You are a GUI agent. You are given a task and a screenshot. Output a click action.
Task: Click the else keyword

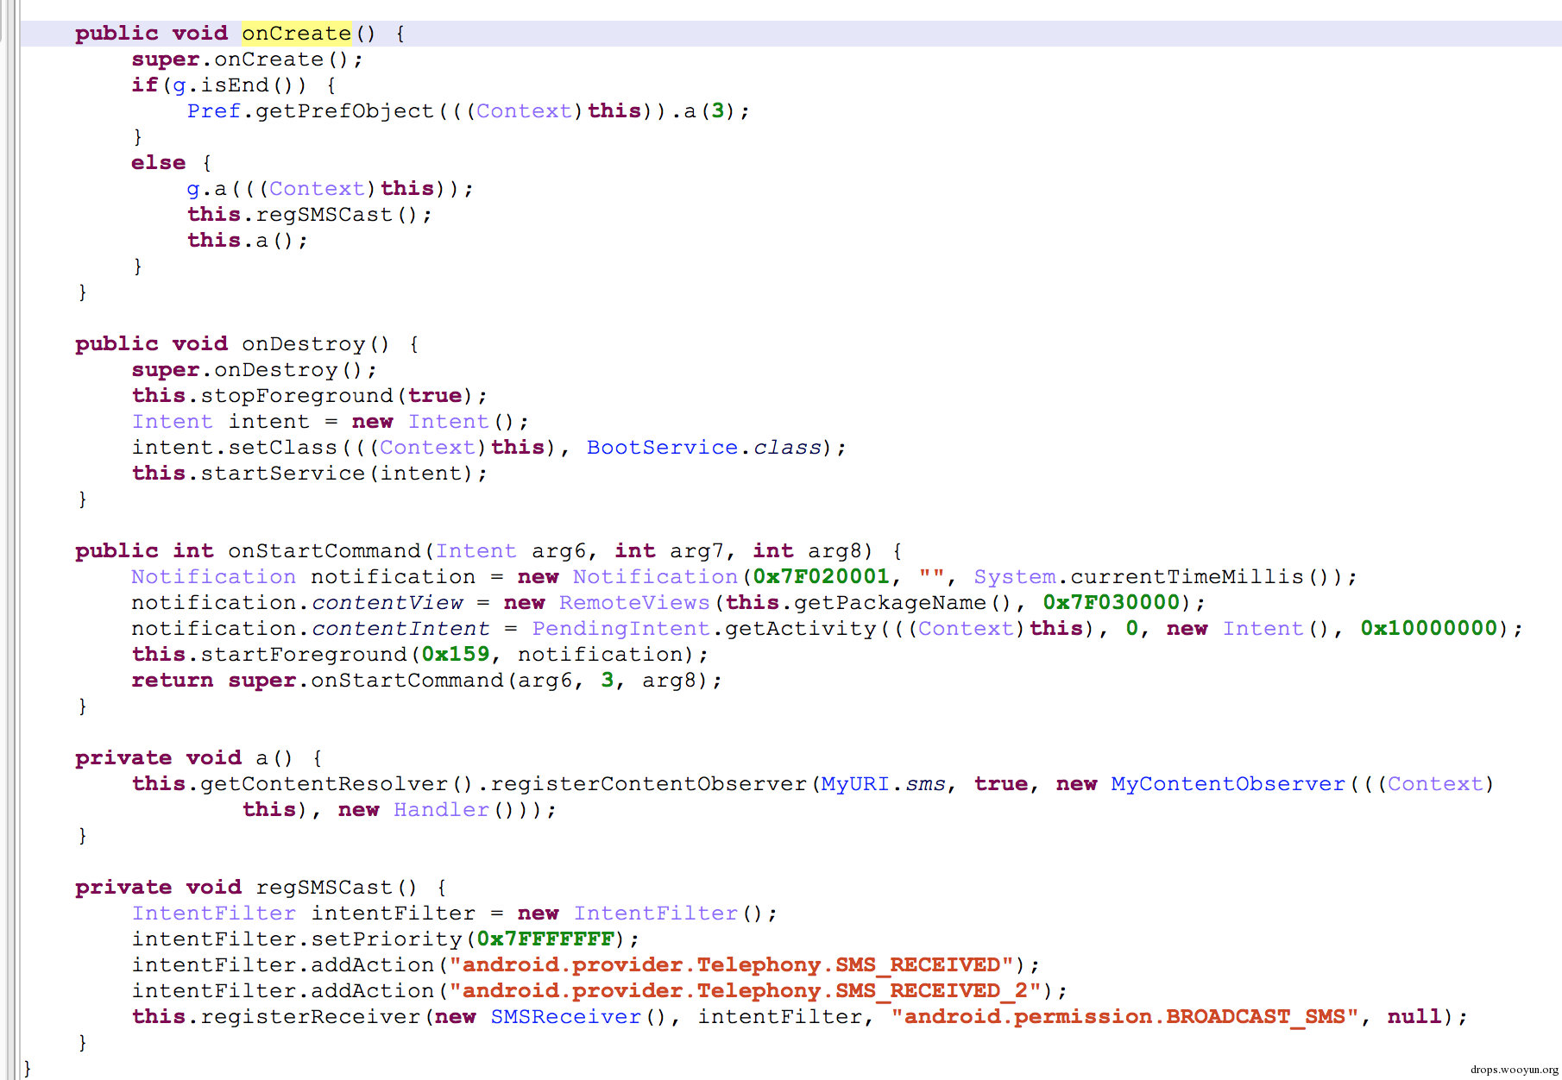tap(159, 163)
